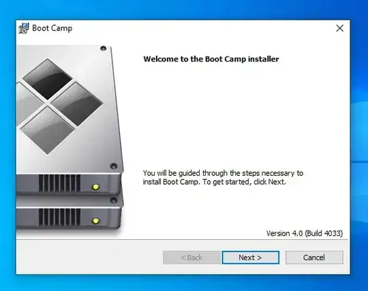Click the screw at bottom-right of drive plate
The height and width of the screenshot is (291, 368).
click(x=114, y=166)
